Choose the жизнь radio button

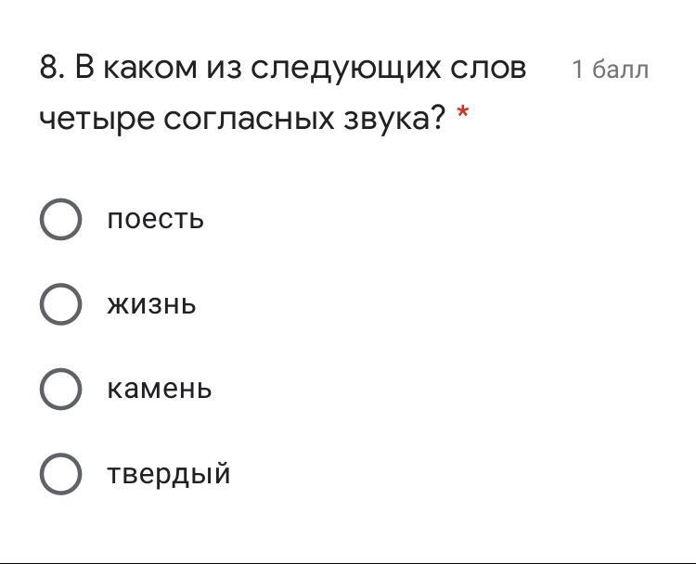point(61,304)
